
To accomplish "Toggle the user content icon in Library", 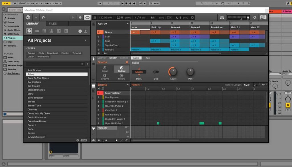I will click(85, 31).
